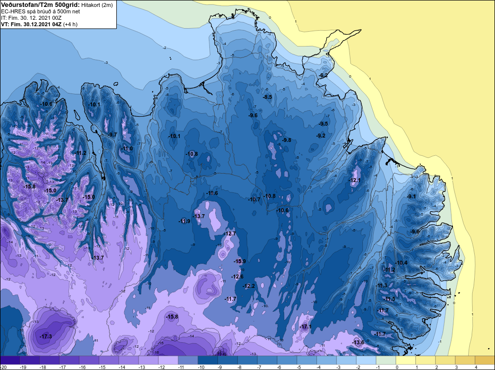This screenshot has height=370, width=495.
Task: Select the -15.9 temperature value
Action: tap(240, 262)
